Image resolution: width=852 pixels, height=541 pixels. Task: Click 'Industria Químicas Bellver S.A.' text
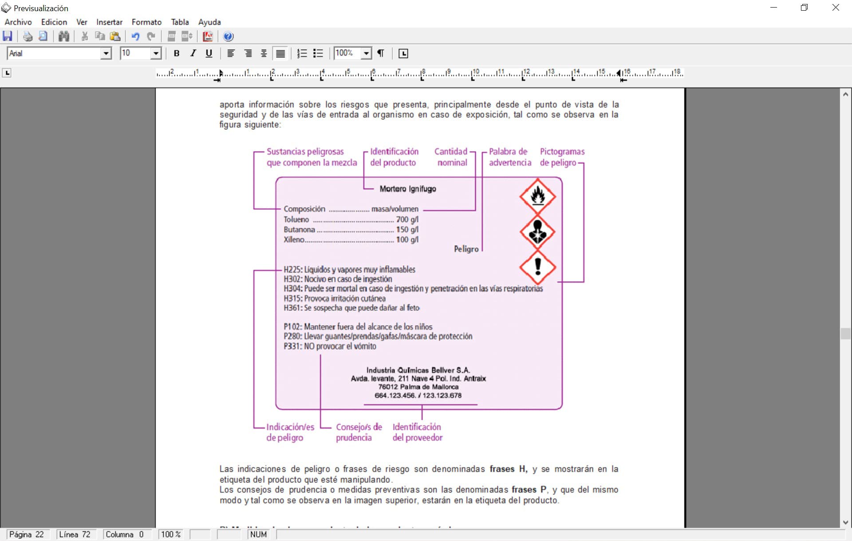click(418, 370)
